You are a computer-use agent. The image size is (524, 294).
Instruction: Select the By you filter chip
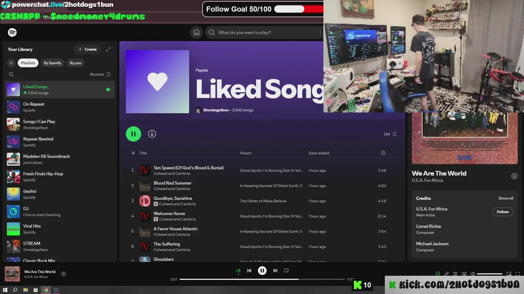(x=75, y=63)
